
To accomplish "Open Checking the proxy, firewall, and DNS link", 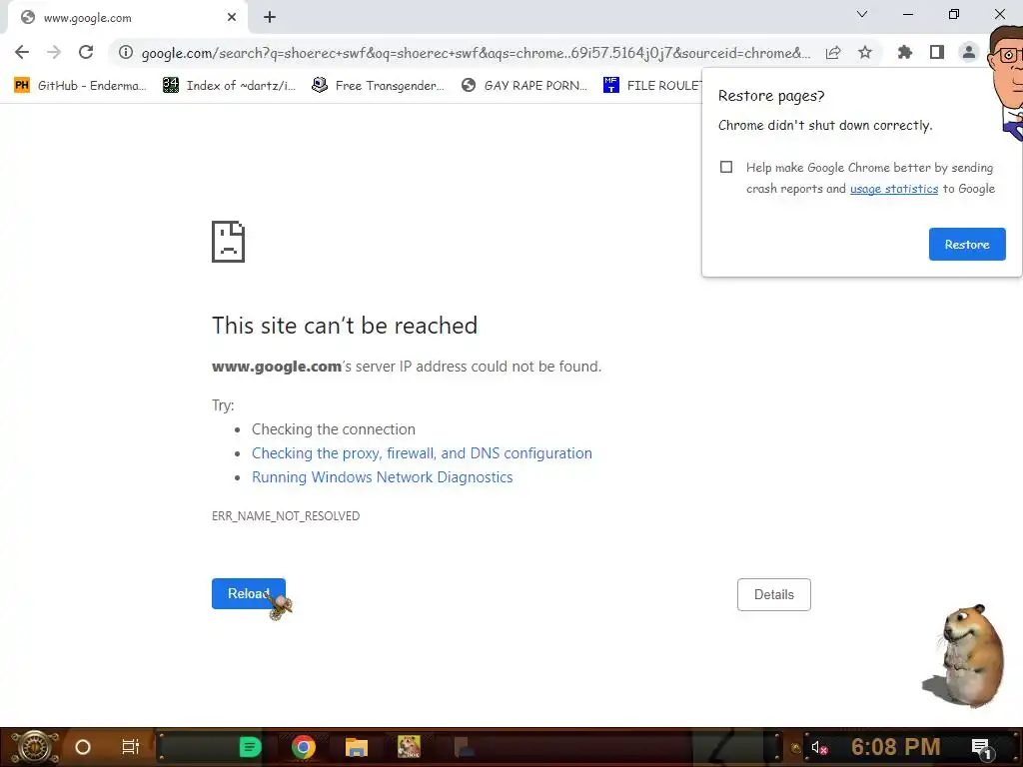I will click(x=423, y=453).
